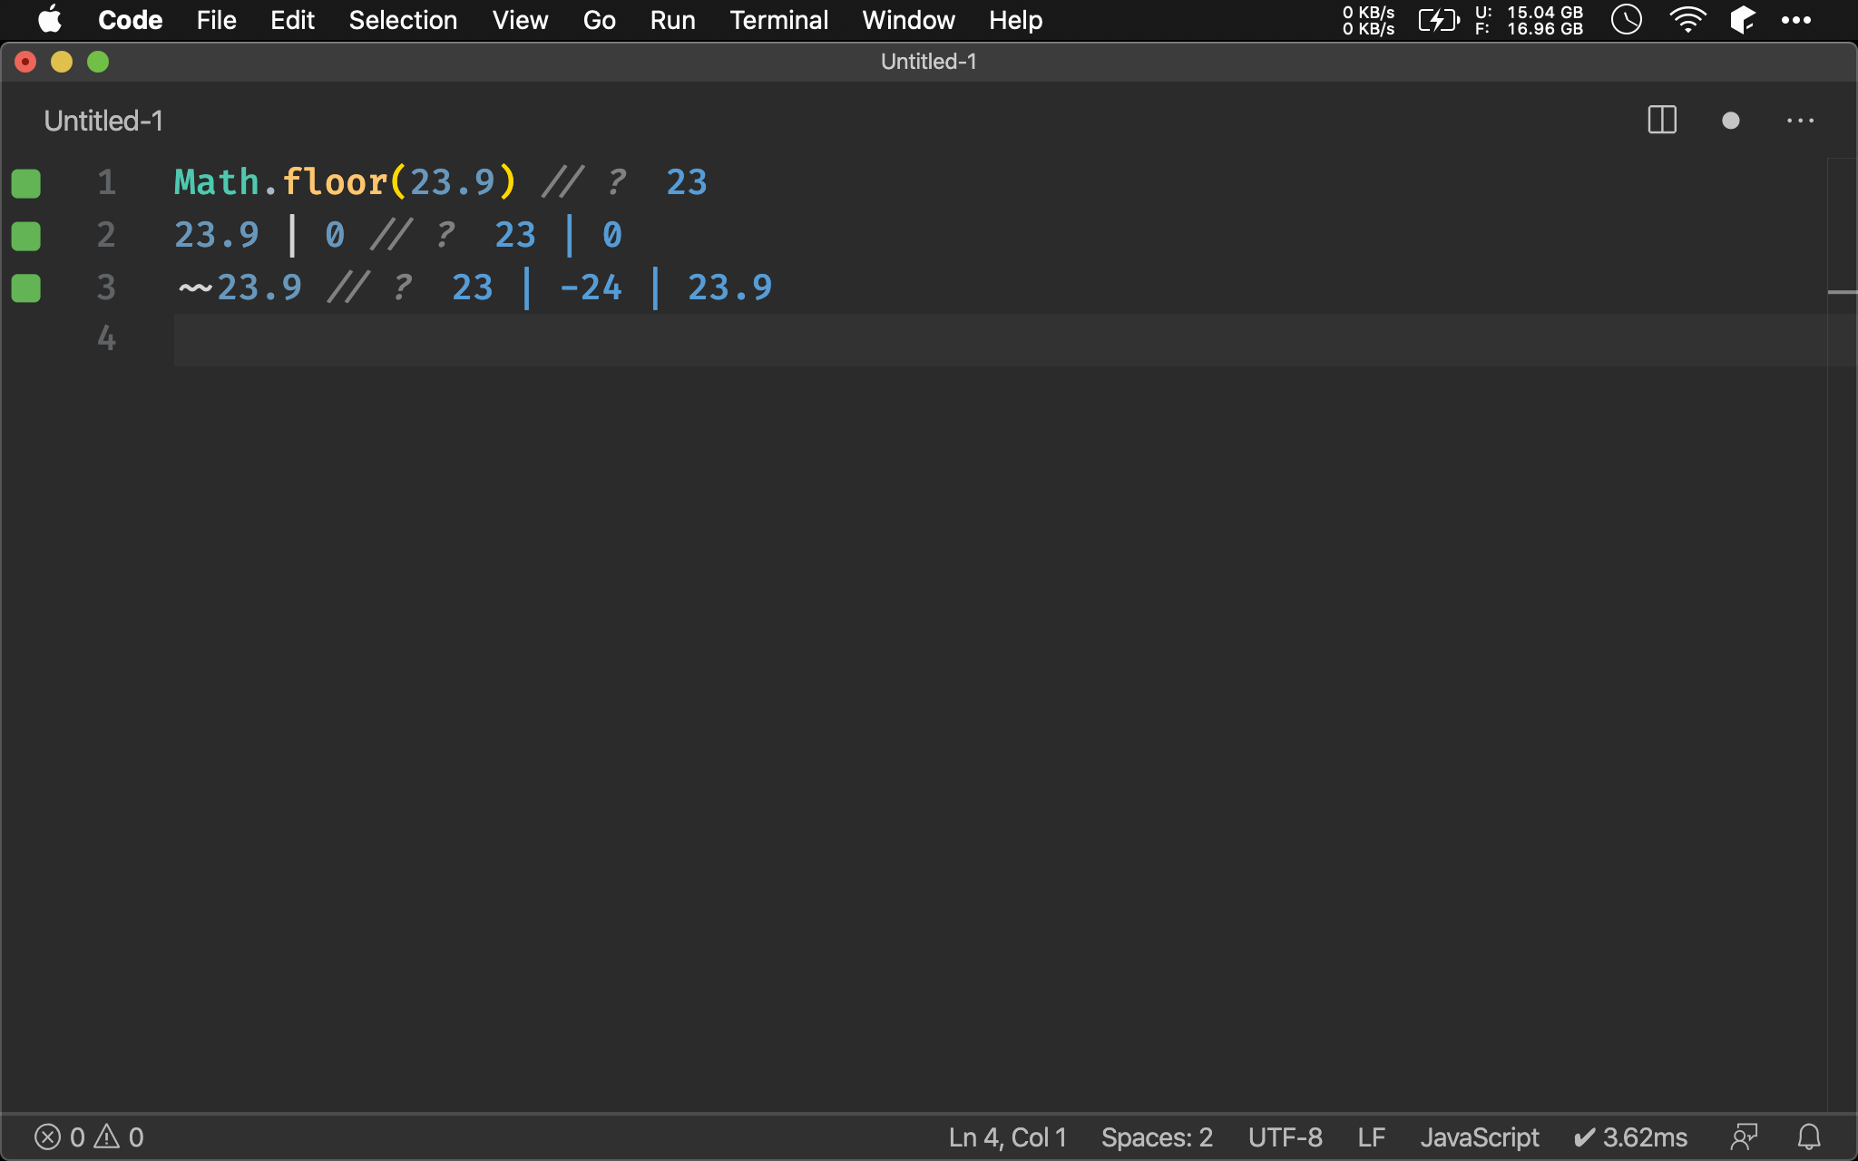Click the Ln 4, Col 1 position button
The width and height of the screenshot is (1858, 1161).
(1007, 1137)
